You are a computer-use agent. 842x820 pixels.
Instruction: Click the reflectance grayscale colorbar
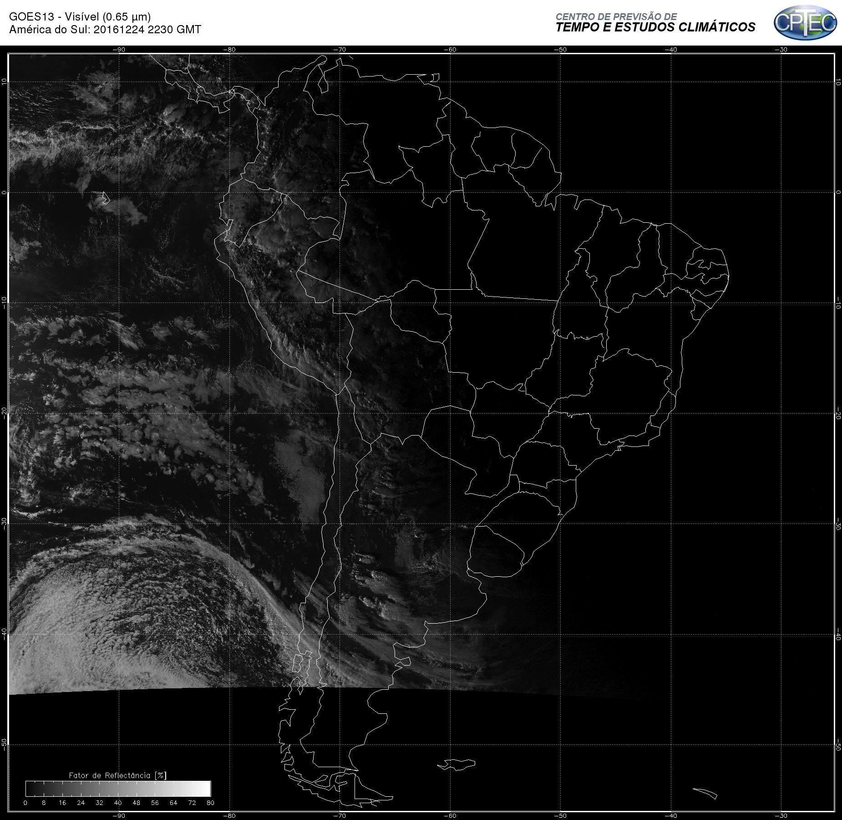pos(118,789)
